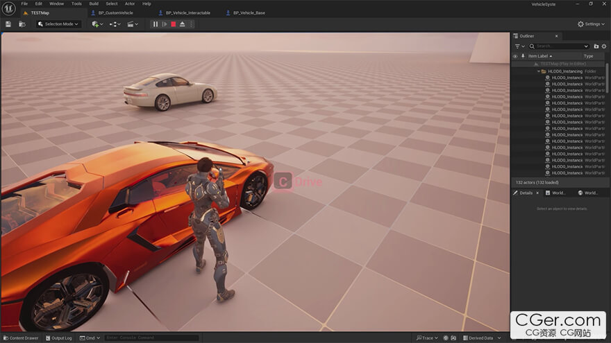Open the Actor menu
This screenshot has height=343, width=611.
pos(130,3)
